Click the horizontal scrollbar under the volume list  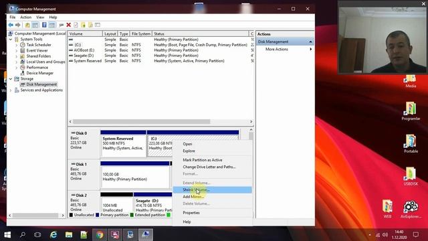[x=141, y=122]
